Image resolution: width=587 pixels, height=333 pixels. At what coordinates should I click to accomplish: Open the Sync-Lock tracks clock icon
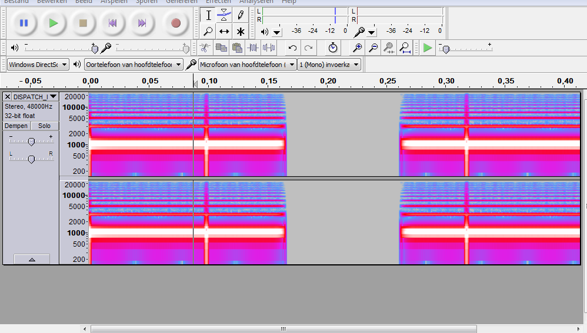(333, 48)
